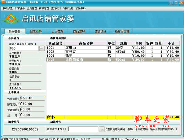This screenshot has height=140, width=184.
Task: Open the 查询统计 menu in menu bar
Action: (x=56, y=8)
